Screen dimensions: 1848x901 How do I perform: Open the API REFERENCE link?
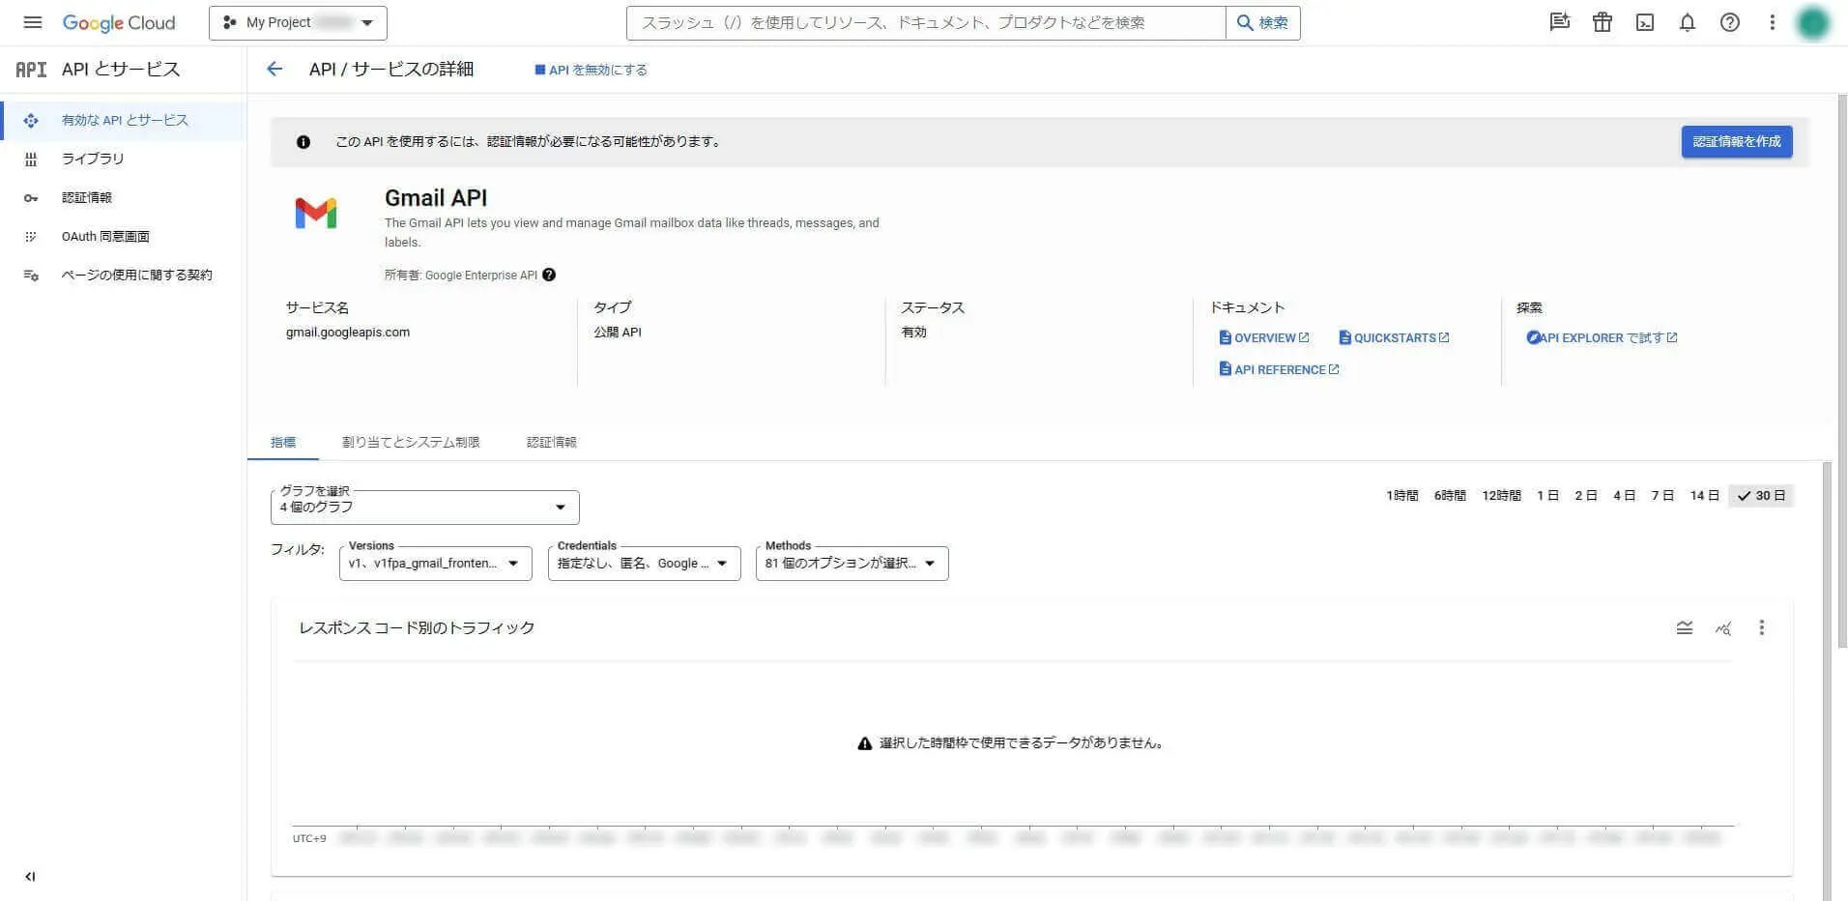pyautogui.click(x=1280, y=369)
